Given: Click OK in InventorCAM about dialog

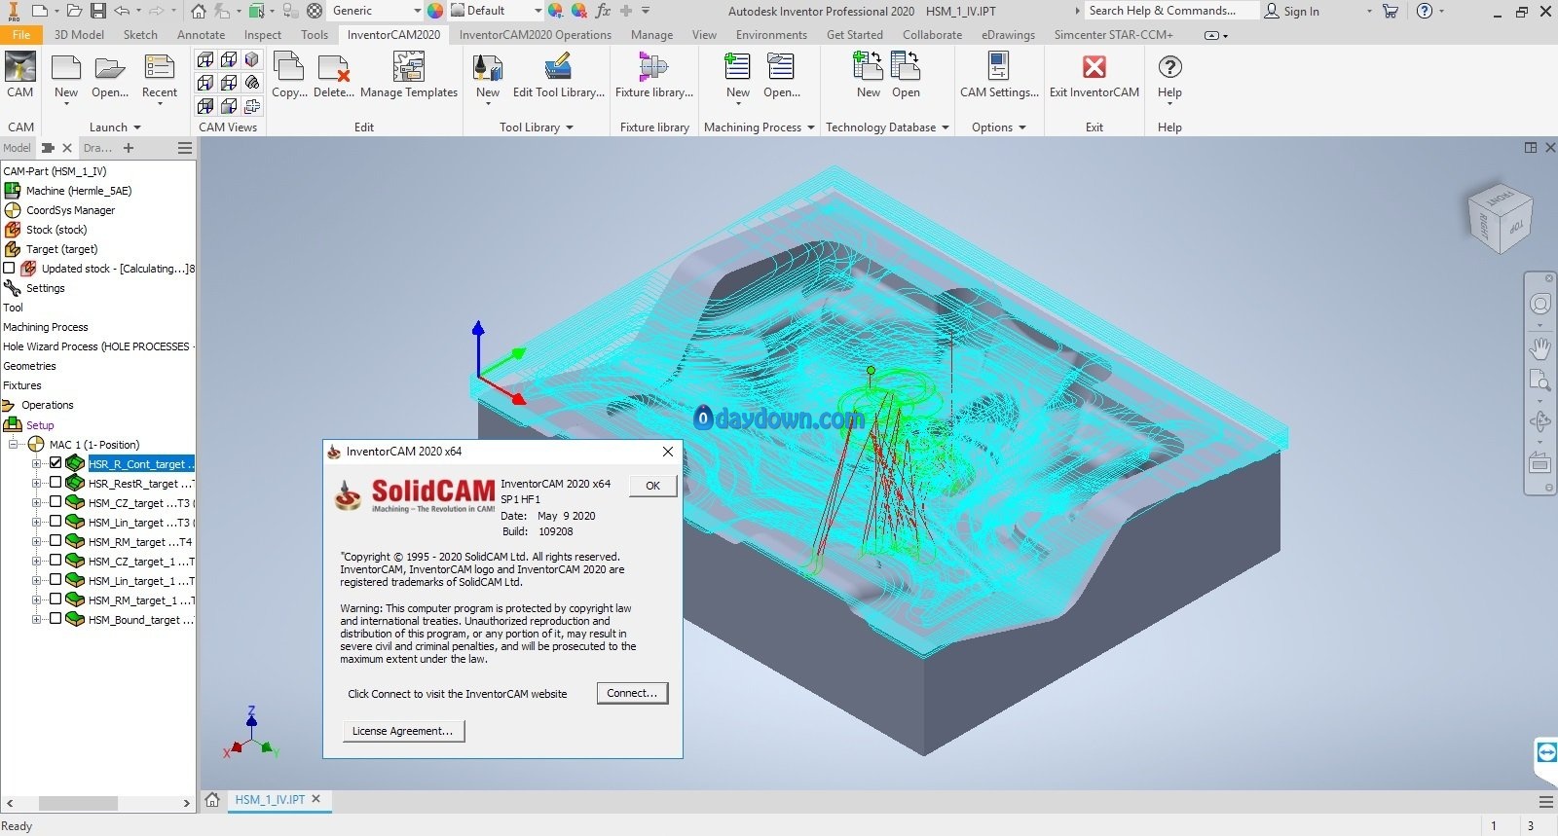Looking at the screenshot, I should [652, 486].
